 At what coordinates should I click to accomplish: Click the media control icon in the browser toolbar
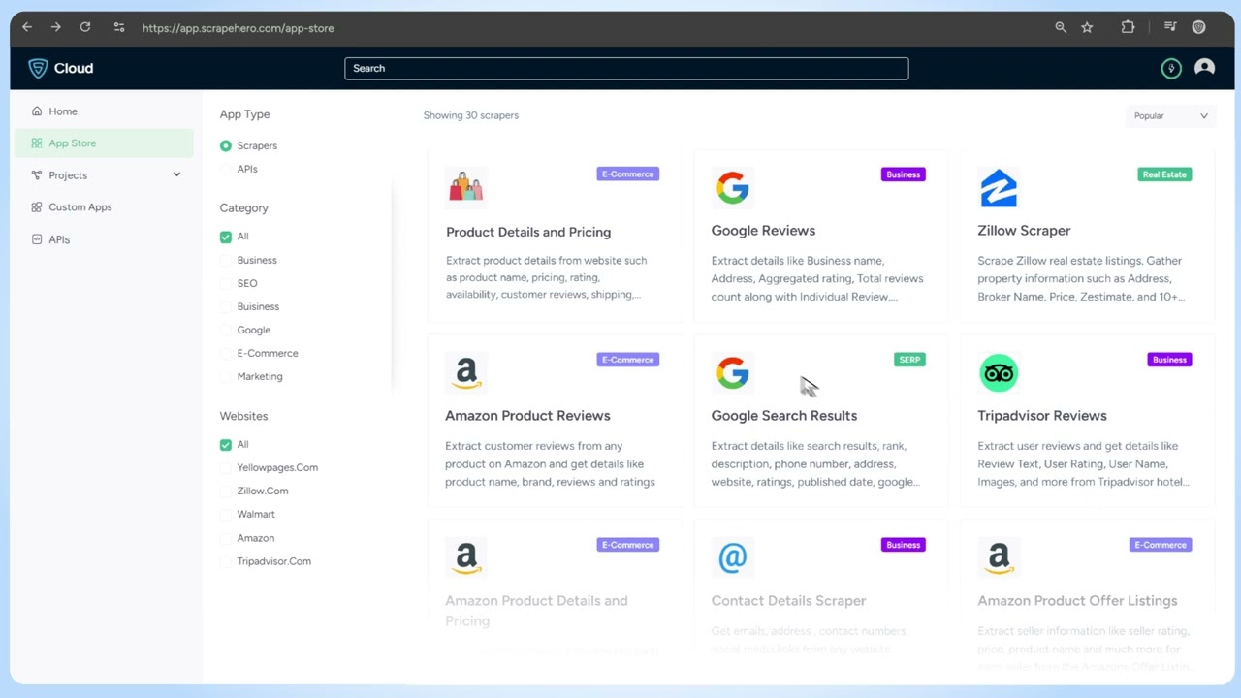(x=1170, y=27)
